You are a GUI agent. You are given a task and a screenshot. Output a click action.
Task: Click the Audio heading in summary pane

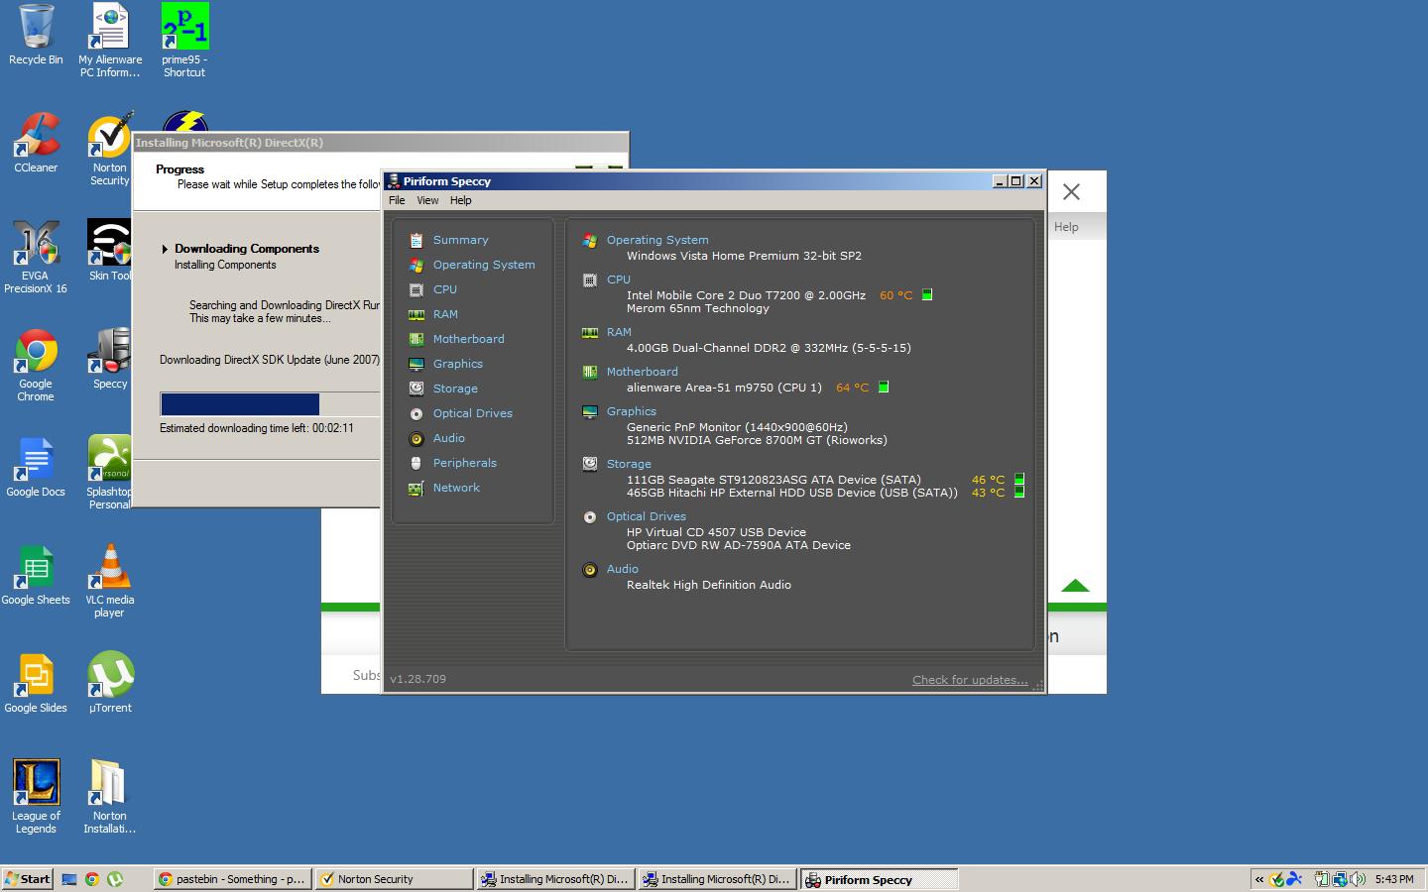pos(623,569)
